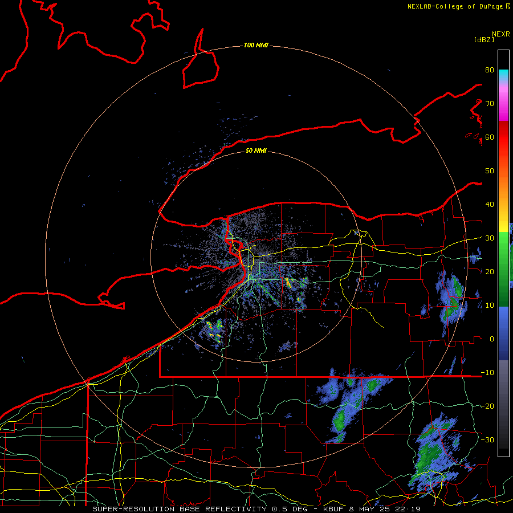Click the 60 value on the dBZ scale
The height and width of the screenshot is (513, 513).
(x=490, y=137)
